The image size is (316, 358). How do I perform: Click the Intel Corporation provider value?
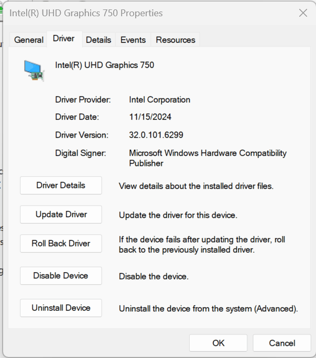[x=160, y=100]
